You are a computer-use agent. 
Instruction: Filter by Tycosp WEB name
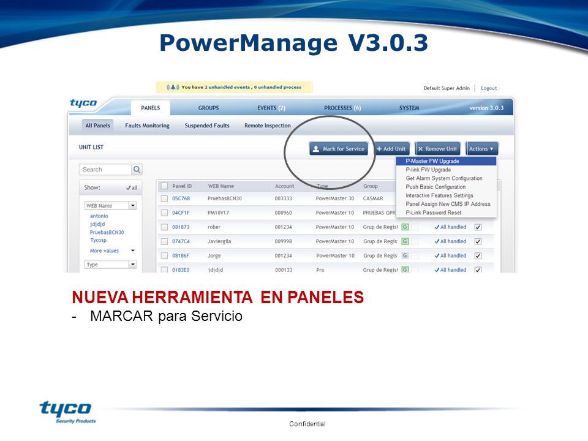pos(98,240)
